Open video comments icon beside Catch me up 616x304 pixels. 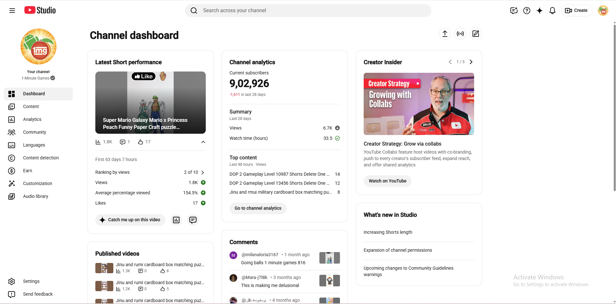[193, 220]
